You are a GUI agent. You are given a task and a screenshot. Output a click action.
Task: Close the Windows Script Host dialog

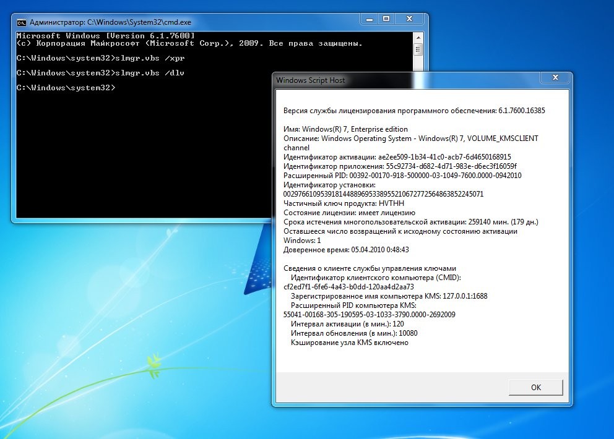click(555, 77)
